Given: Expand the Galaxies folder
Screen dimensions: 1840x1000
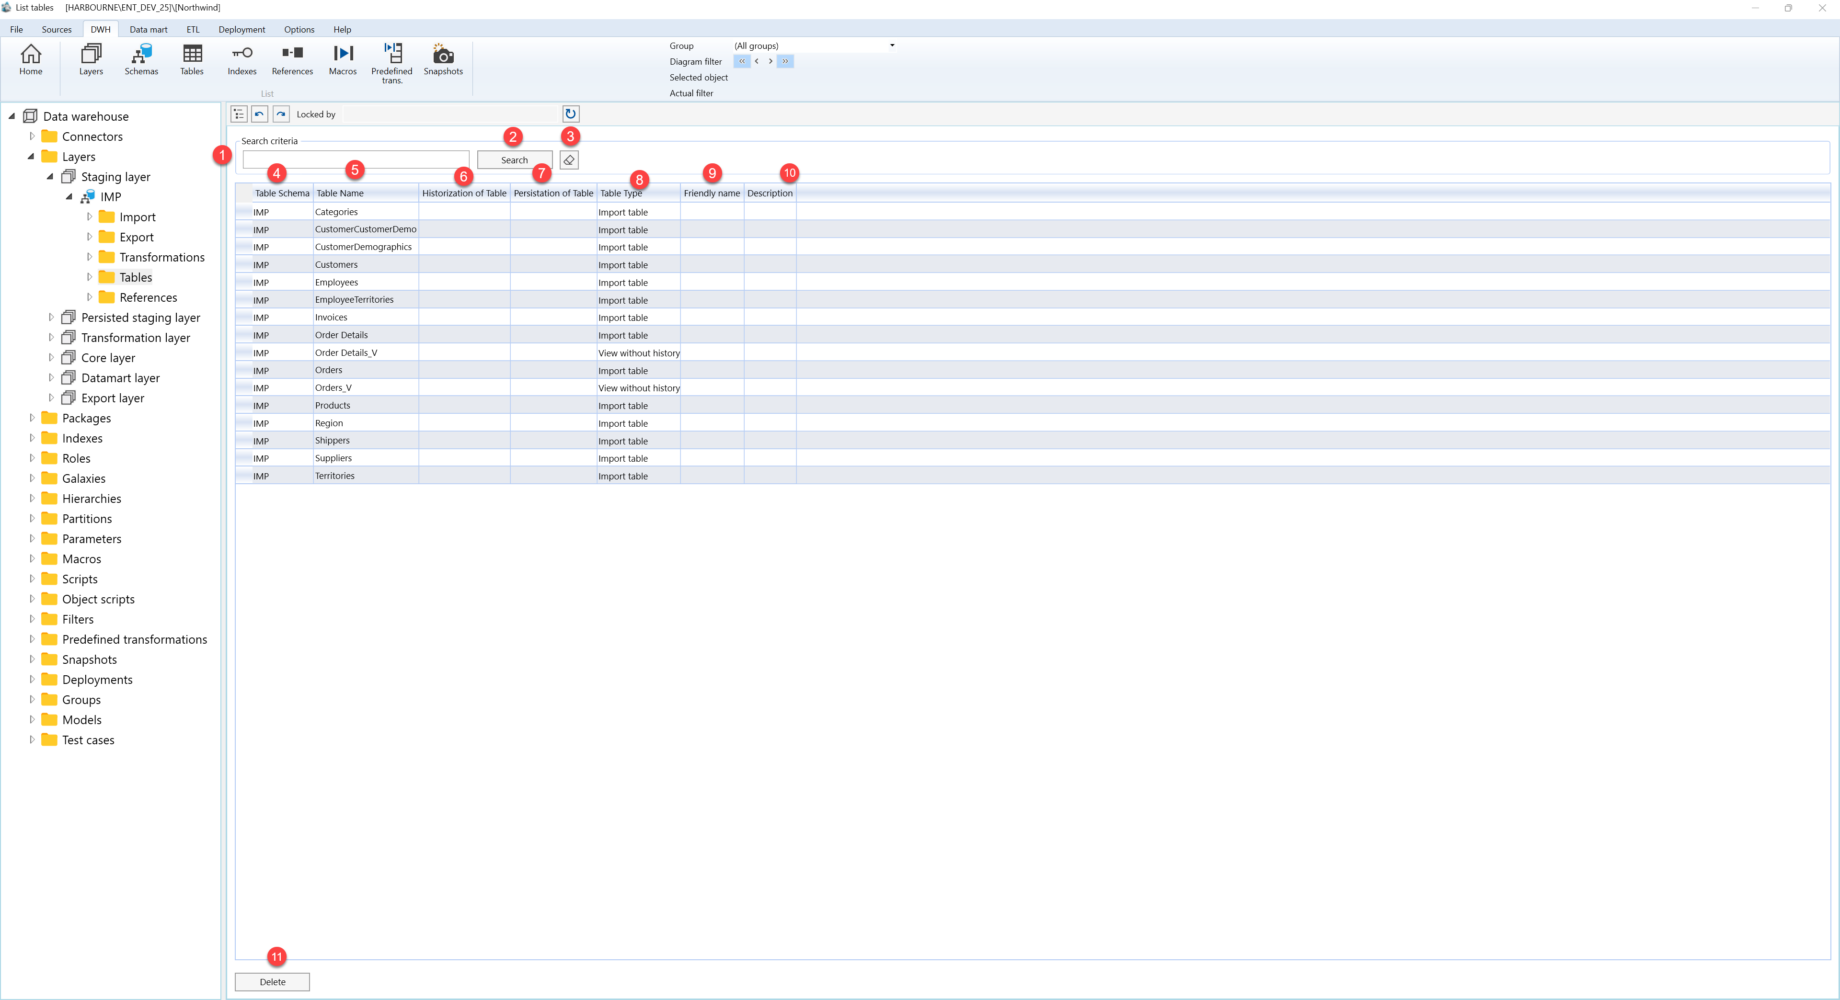Looking at the screenshot, I should point(32,477).
